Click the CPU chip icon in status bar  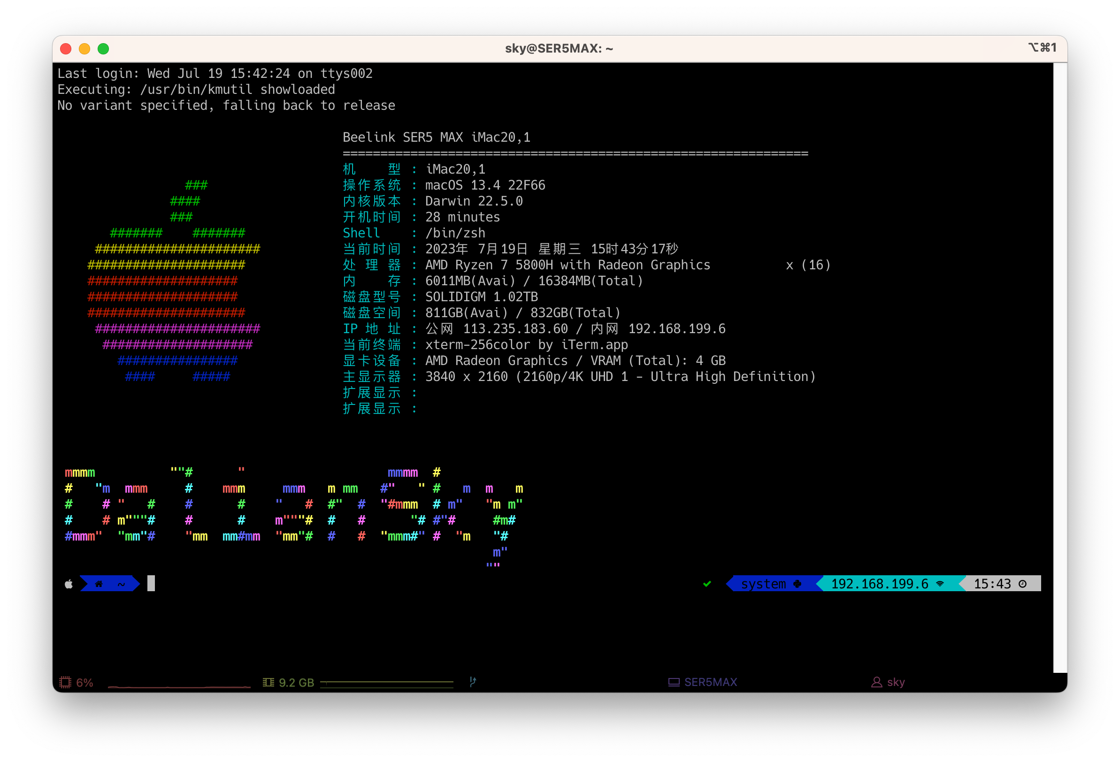[x=65, y=682]
